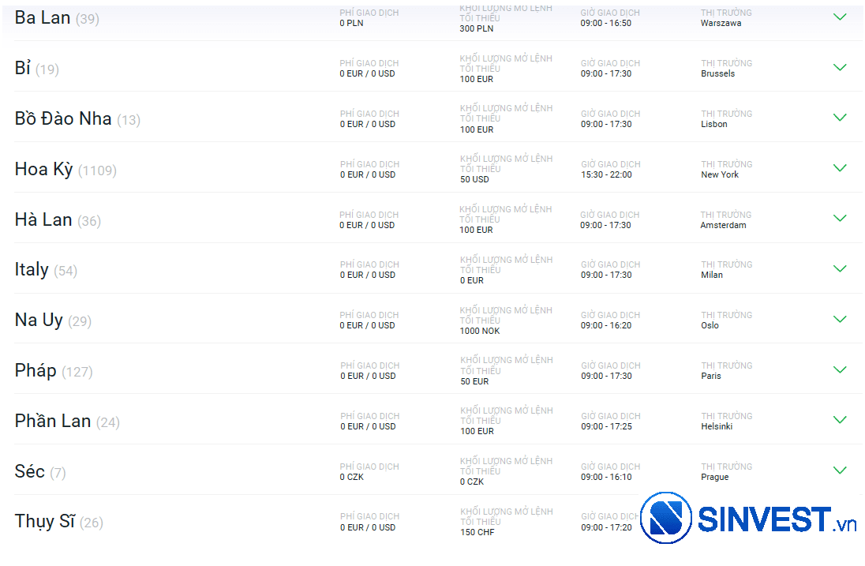Click the Amsterdam market name
865x566 pixels.
[723, 225]
